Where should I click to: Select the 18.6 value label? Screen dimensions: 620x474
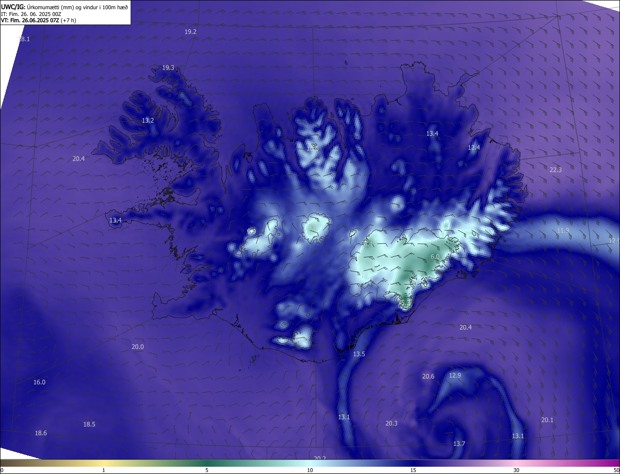pyautogui.click(x=41, y=433)
